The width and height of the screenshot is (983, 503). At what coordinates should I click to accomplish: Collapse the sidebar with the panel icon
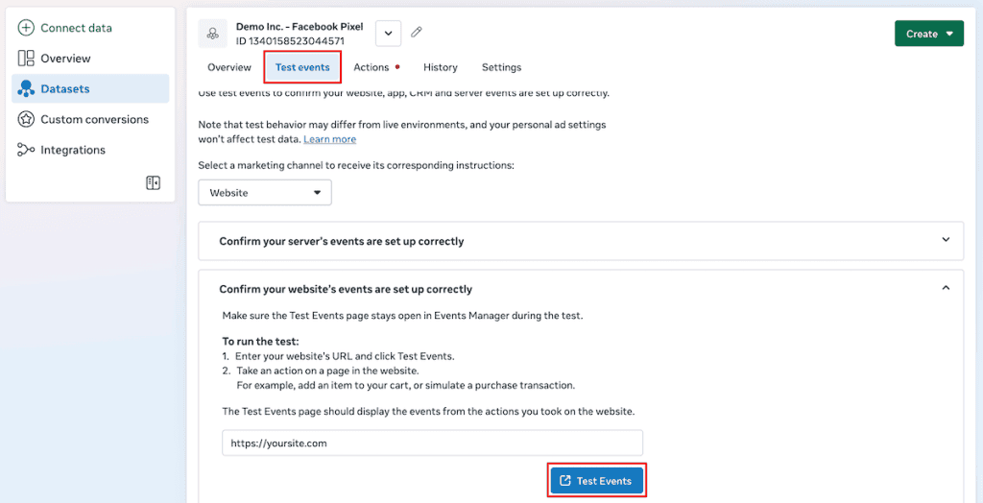point(153,182)
